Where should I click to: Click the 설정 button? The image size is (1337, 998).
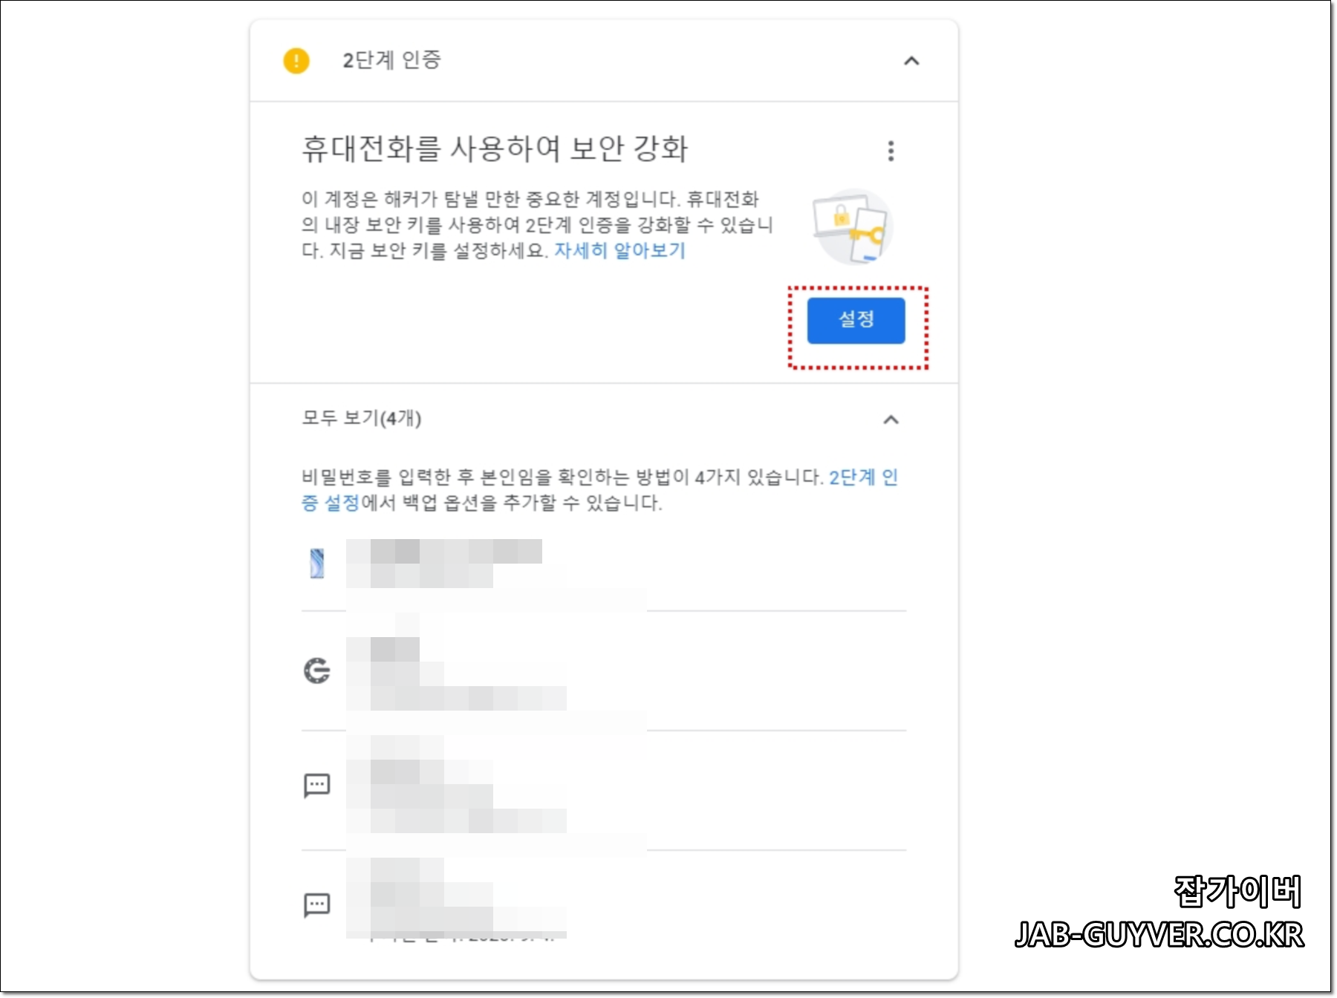click(x=856, y=321)
